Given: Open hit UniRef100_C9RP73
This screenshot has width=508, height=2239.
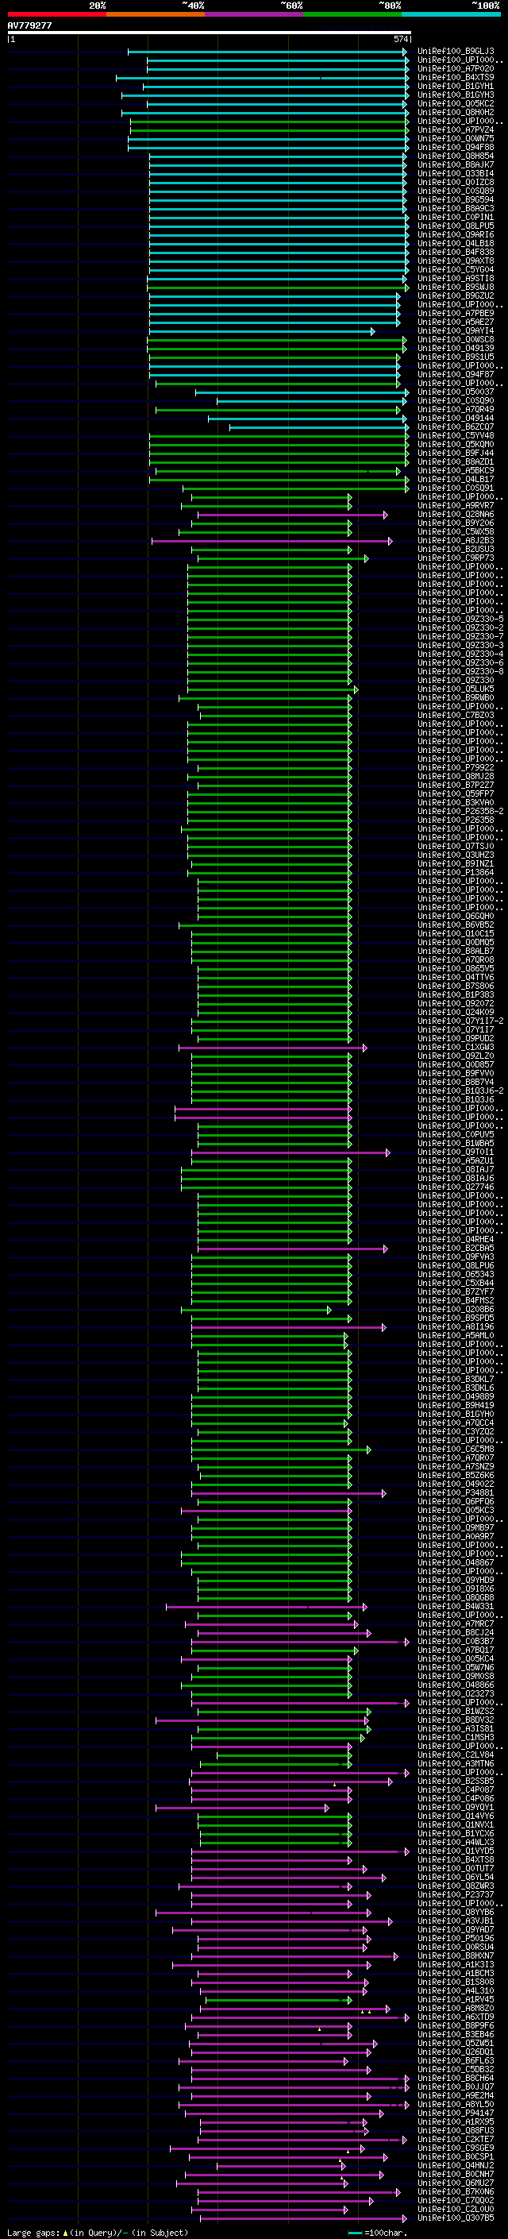Looking at the screenshot, I should 456,558.
